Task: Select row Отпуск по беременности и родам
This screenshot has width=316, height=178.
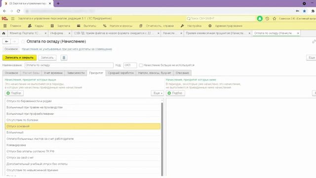Action: [x=82, y=101]
